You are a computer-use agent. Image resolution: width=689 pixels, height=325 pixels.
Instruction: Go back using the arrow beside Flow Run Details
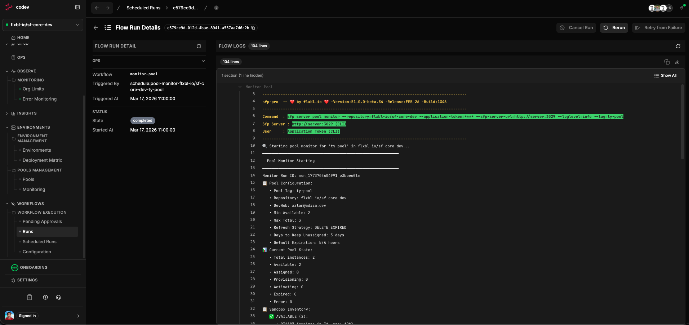pyautogui.click(x=95, y=28)
